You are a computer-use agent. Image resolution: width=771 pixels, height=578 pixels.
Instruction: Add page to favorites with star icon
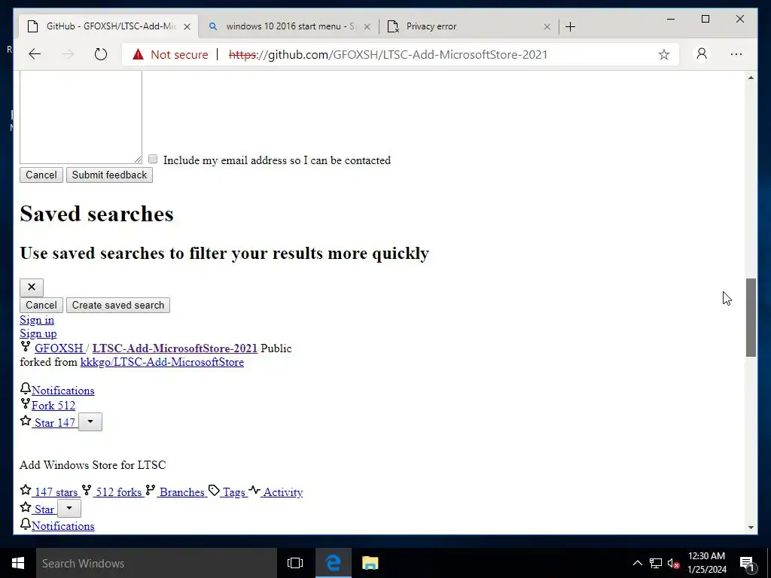(x=664, y=54)
